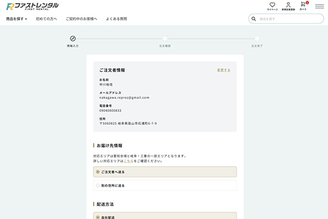Click the 情報入力 step icon
328x219 pixels.
pyautogui.click(x=73, y=38)
